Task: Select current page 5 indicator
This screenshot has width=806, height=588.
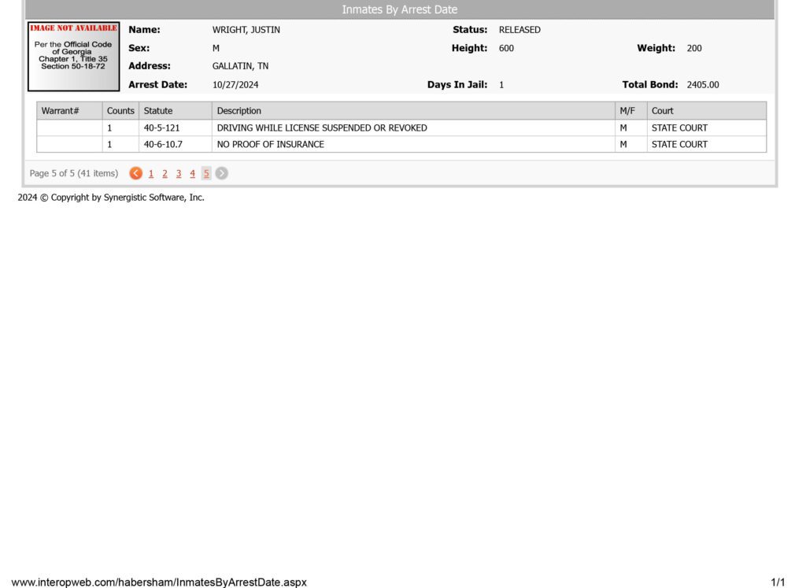Action: point(206,174)
